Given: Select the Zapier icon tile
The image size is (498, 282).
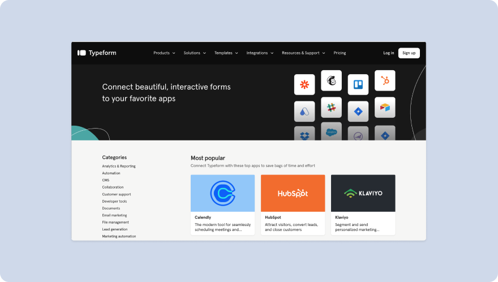Looking at the screenshot, I should [304, 84].
